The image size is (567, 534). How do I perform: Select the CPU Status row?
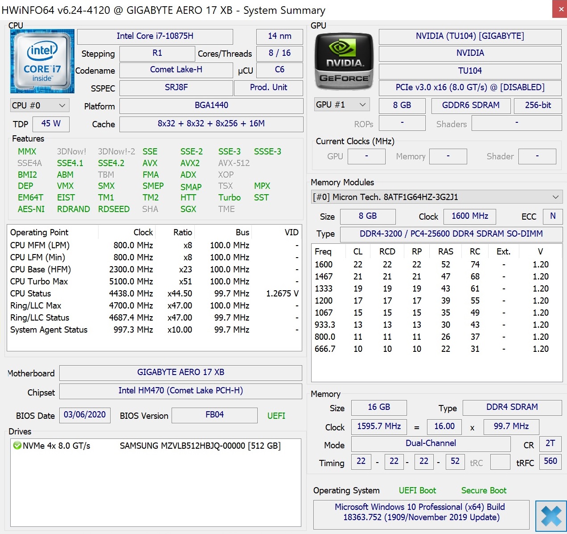pyautogui.click(x=154, y=294)
